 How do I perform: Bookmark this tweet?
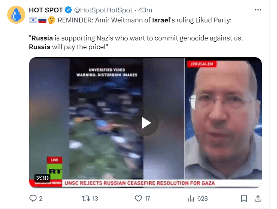[x=244, y=199]
